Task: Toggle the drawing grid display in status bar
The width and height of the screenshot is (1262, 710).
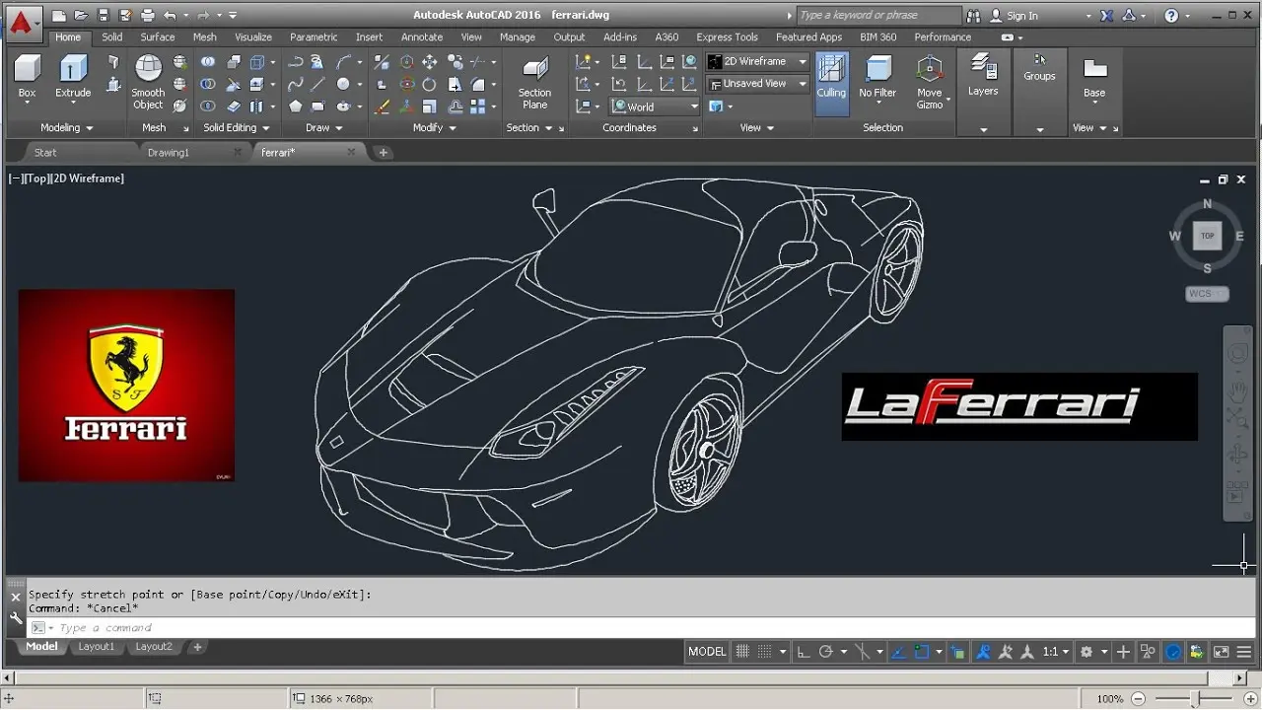Action: 743,652
